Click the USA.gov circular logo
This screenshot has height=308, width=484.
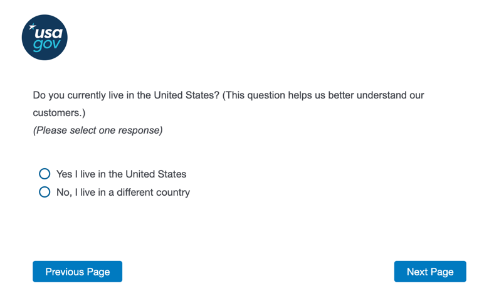point(45,38)
